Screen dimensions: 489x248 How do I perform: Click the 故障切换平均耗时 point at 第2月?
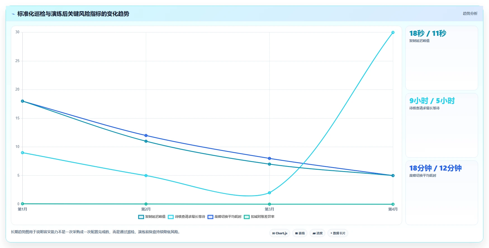tap(146, 136)
